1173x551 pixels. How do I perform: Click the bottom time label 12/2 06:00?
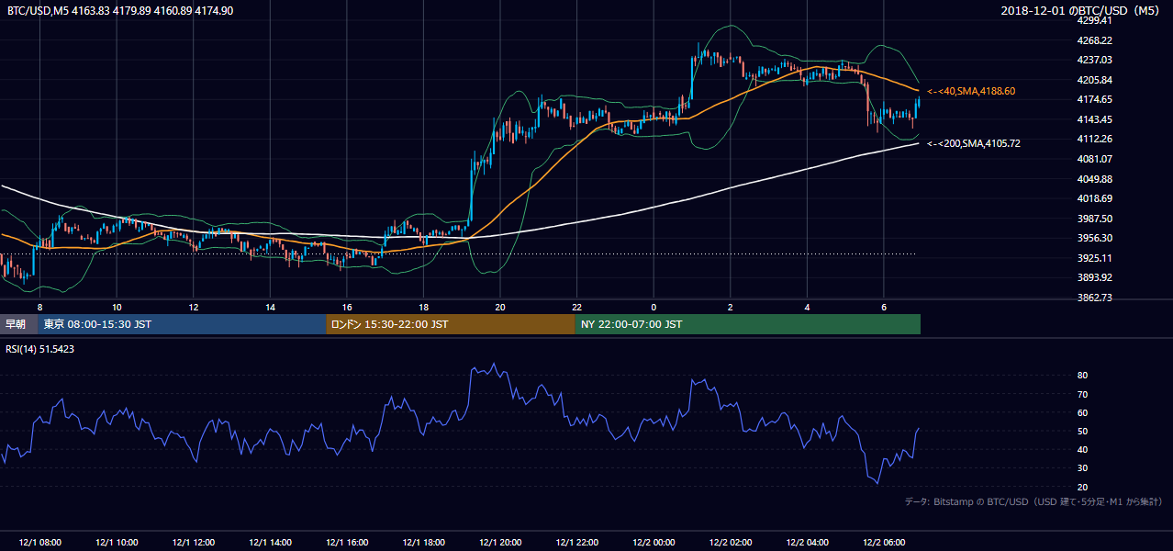(884, 543)
